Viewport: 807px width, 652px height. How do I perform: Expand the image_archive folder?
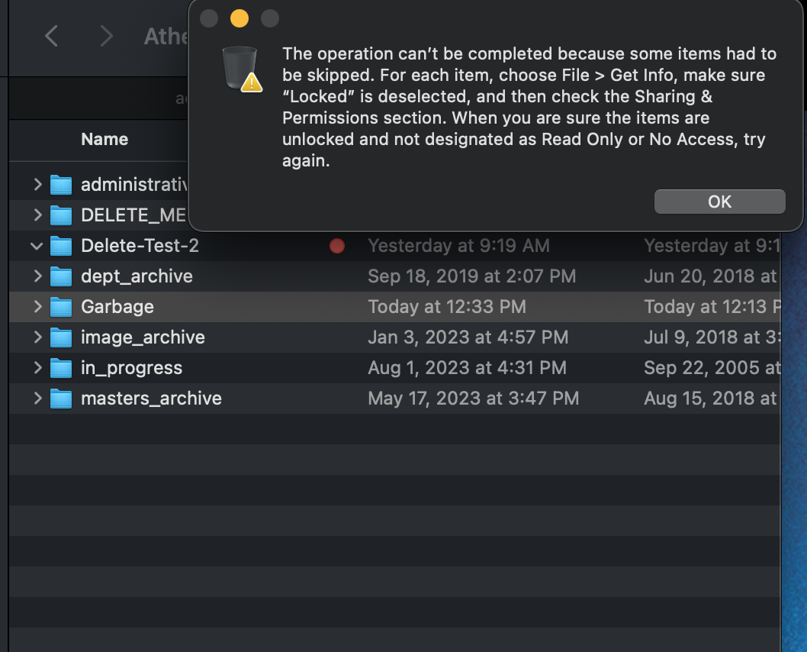pyautogui.click(x=37, y=337)
